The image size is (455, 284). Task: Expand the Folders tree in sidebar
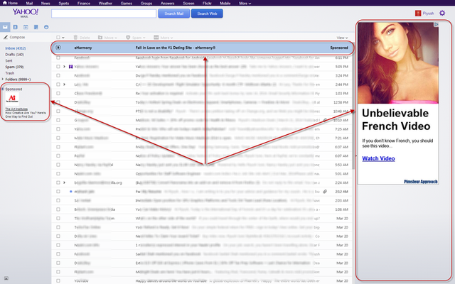[3, 79]
